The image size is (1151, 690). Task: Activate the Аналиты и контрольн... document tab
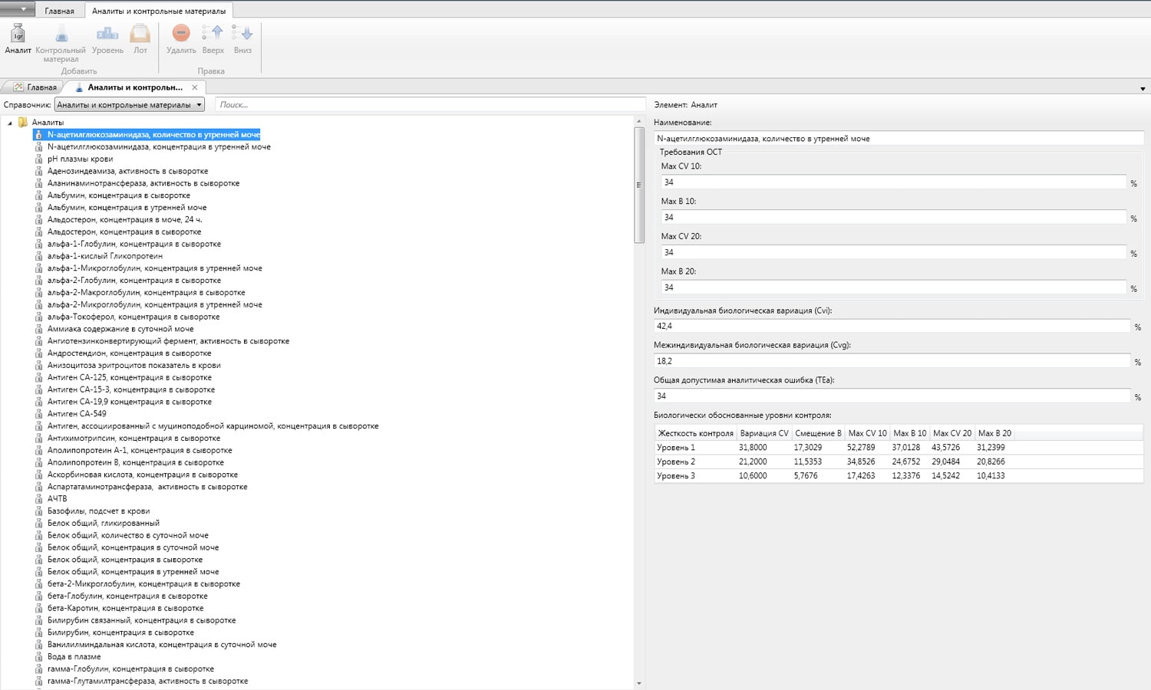pos(135,87)
